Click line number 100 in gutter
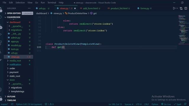The width and height of the screenshot is (189, 106). click(39, 47)
